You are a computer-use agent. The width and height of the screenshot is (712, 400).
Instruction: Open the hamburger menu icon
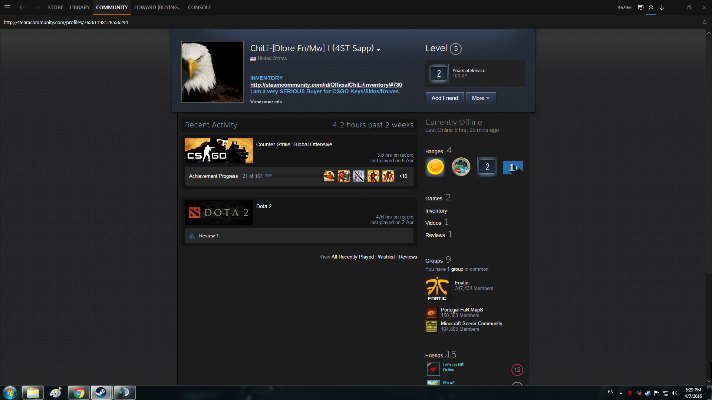click(7, 7)
